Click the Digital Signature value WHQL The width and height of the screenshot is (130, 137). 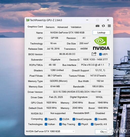[x=99, y=97]
